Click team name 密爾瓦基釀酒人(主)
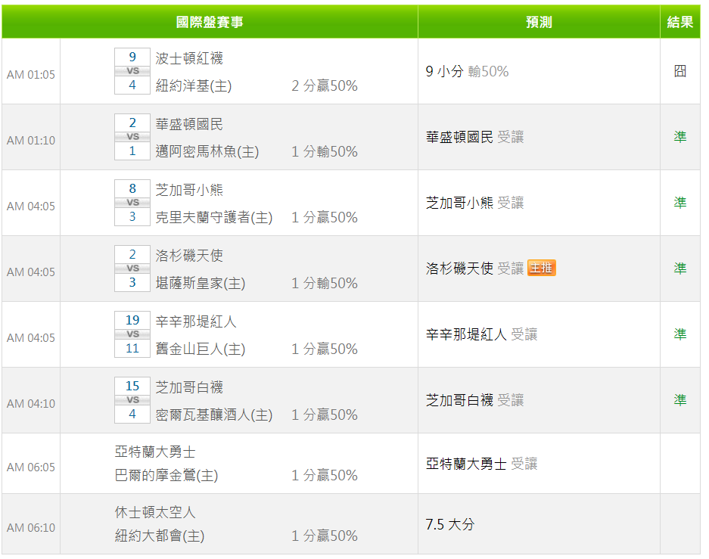The image size is (709, 559). pyautogui.click(x=214, y=415)
